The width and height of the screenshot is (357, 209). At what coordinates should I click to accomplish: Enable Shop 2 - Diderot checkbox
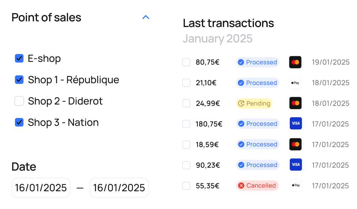point(19,101)
